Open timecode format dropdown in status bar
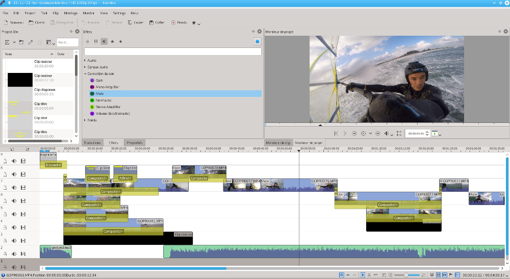Viewport: 510px width, 279px height. (506, 275)
